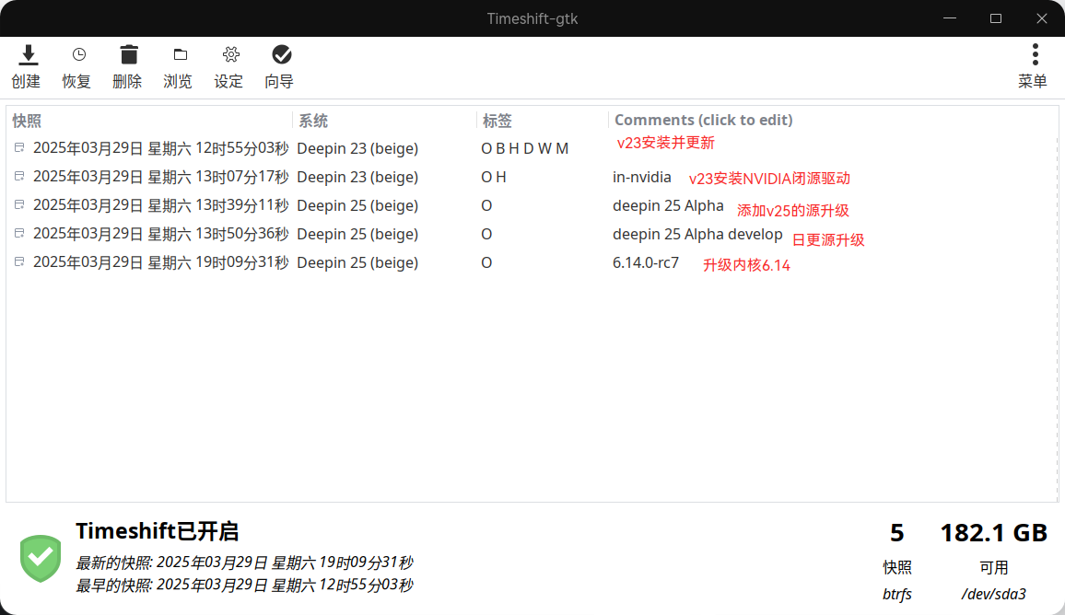Sort by the 快照 column header
Image resolution: width=1065 pixels, height=615 pixels.
coord(27,121)
